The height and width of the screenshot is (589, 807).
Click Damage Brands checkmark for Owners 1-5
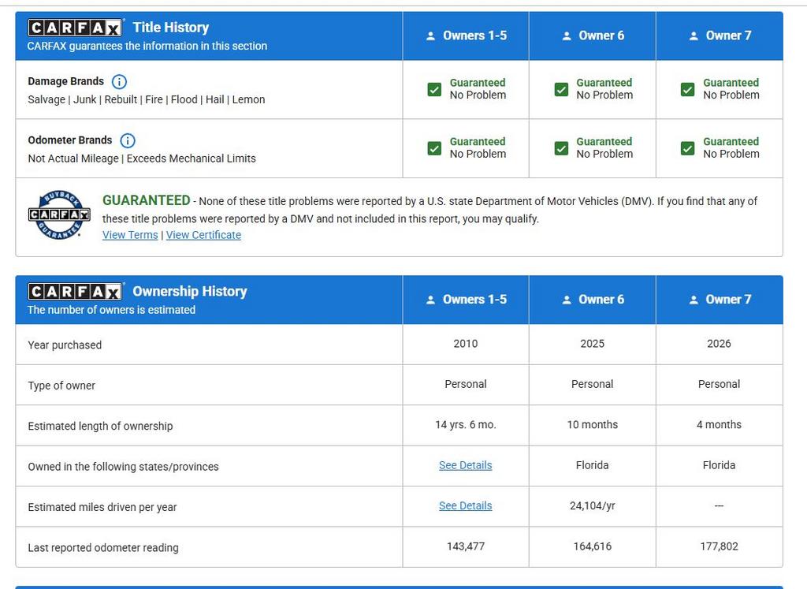[434, 90]
